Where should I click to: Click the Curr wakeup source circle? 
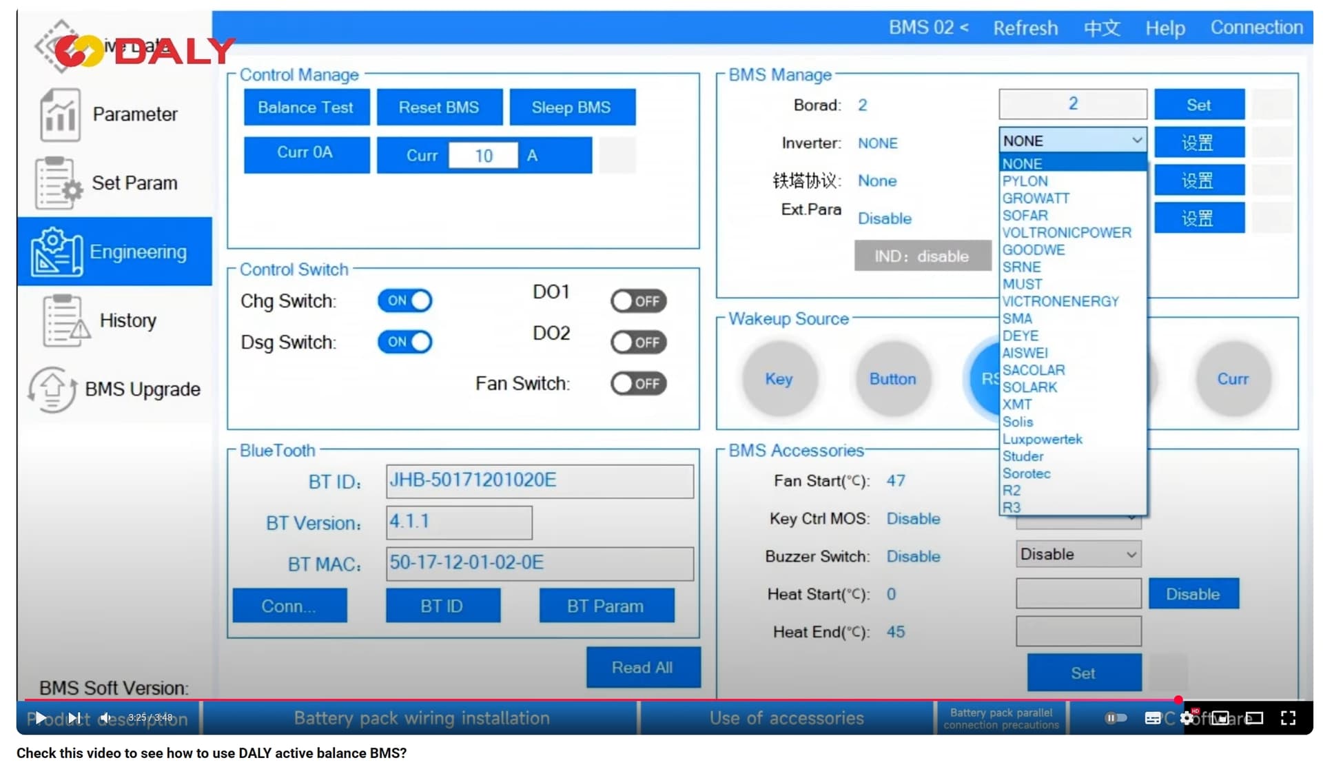1233,379
